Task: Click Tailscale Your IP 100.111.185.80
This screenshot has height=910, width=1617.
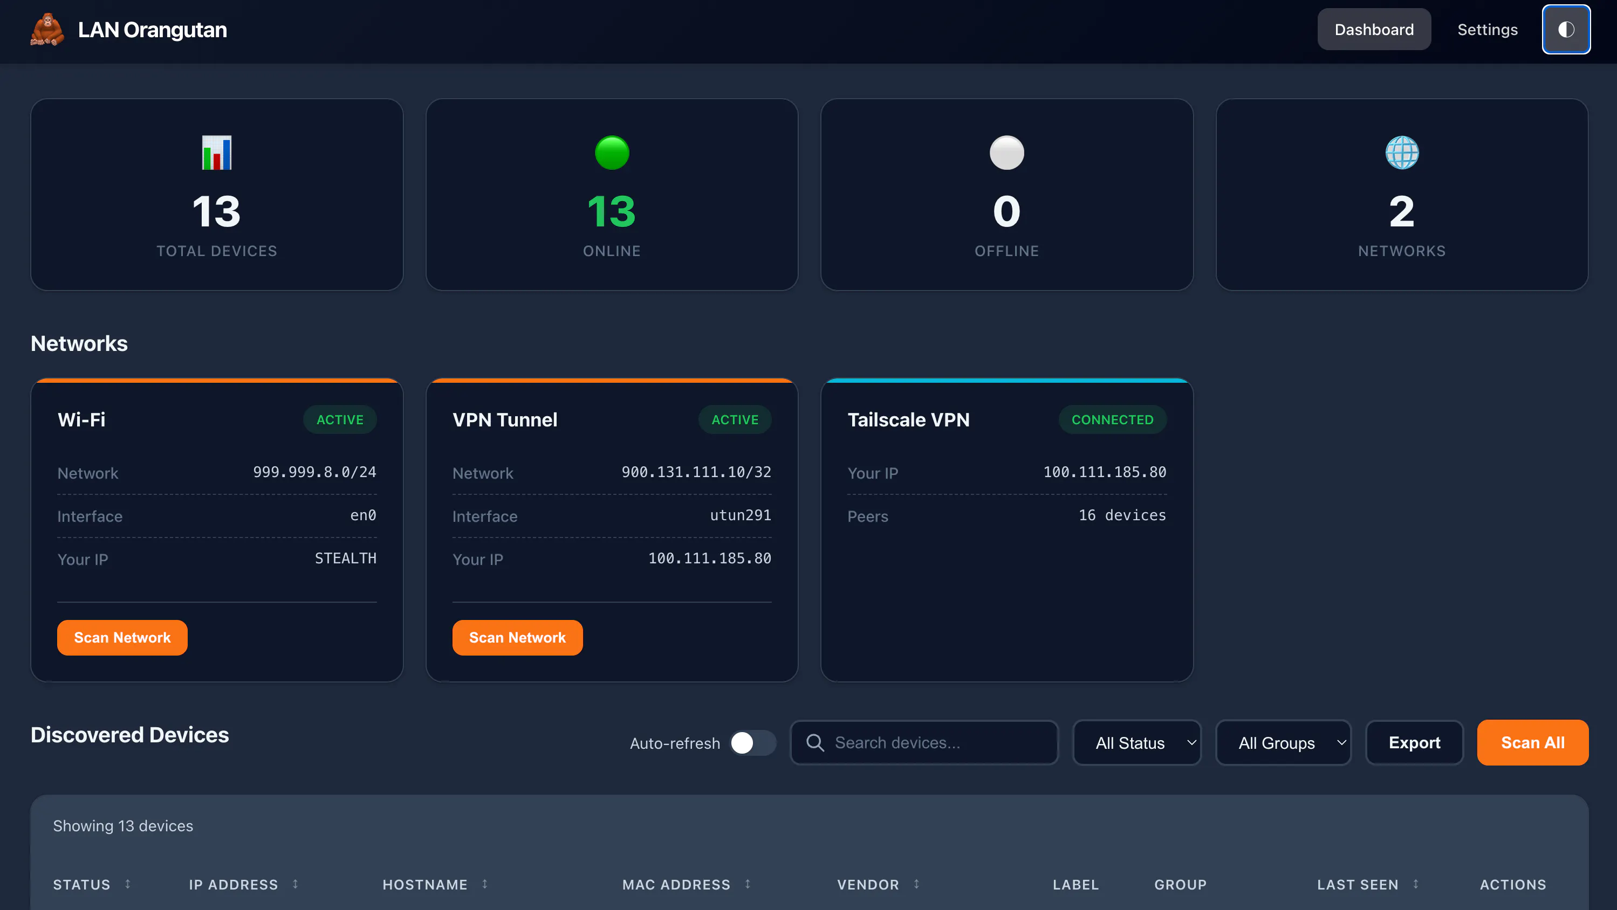Action: (1104, 472)
